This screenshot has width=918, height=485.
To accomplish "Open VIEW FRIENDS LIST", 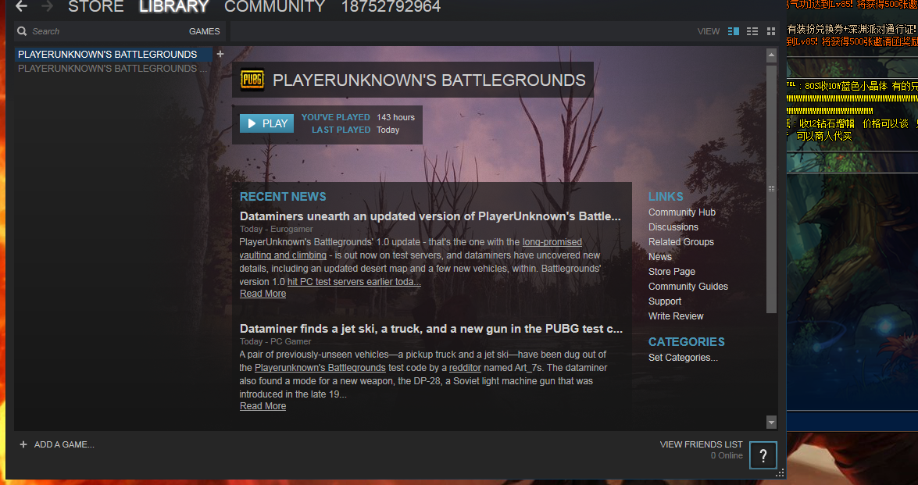I will tap(701, 444).
